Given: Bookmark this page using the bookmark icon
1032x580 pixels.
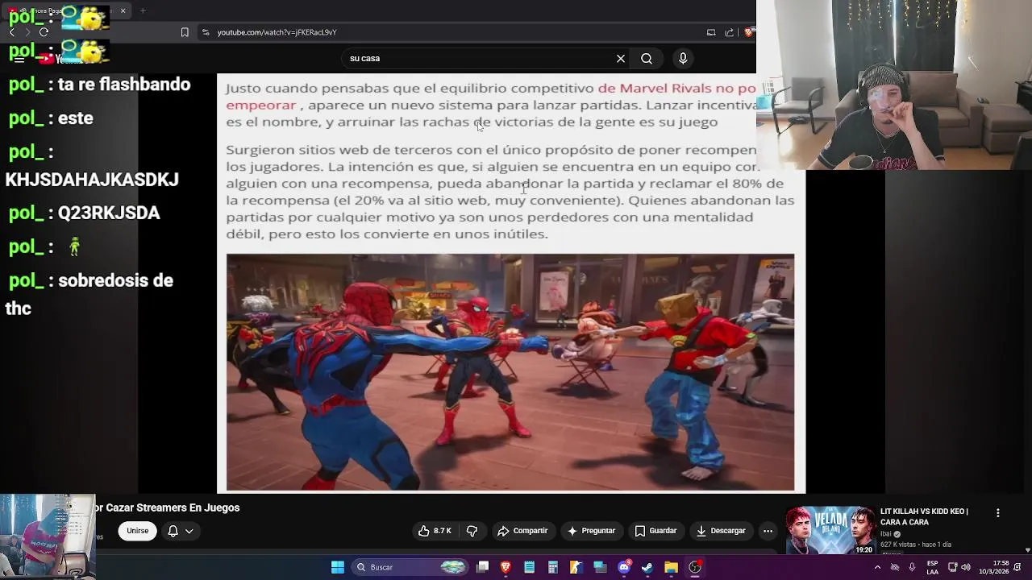Looking at the screenshot, I should (185, 32).
